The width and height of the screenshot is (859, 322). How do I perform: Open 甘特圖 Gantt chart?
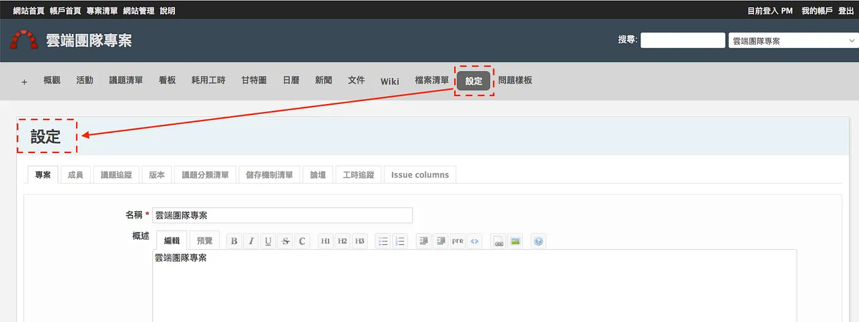point(254,80)
